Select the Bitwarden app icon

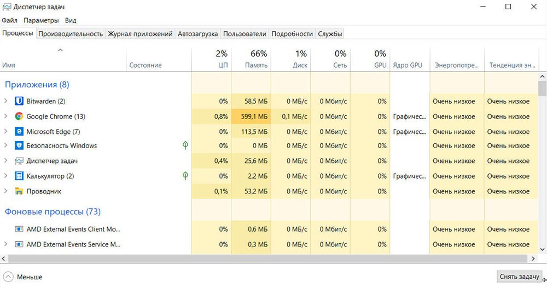[19, 101]
